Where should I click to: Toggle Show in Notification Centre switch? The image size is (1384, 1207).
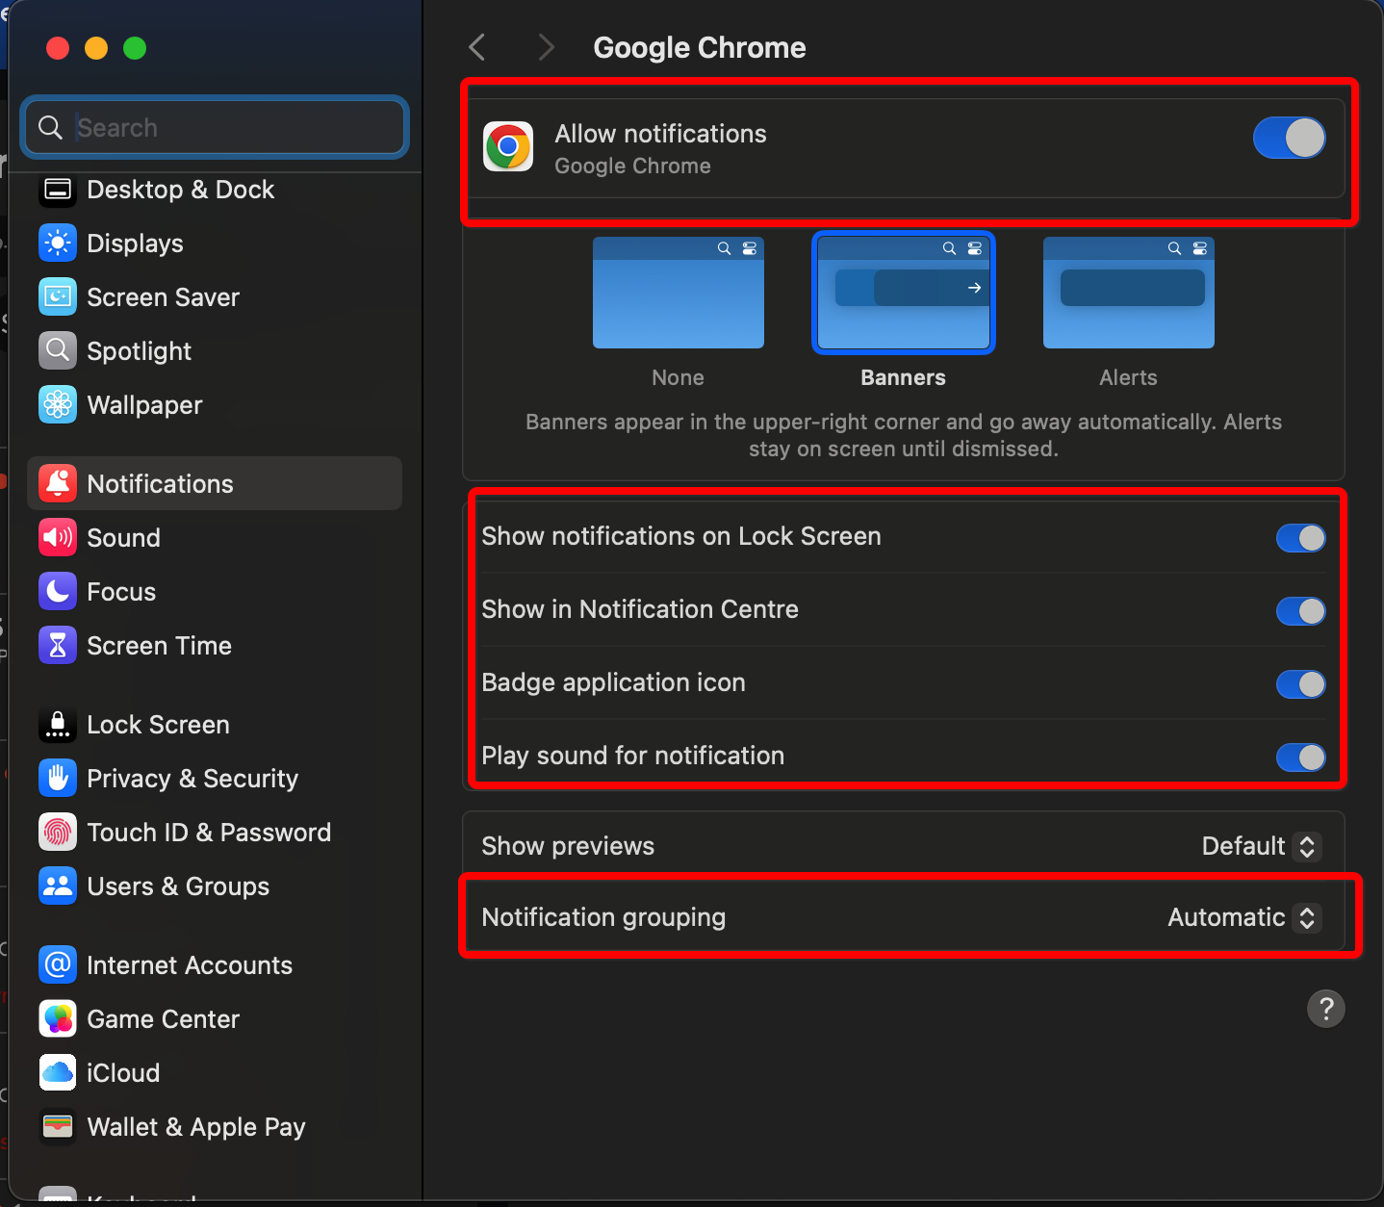click(1300, 611)
